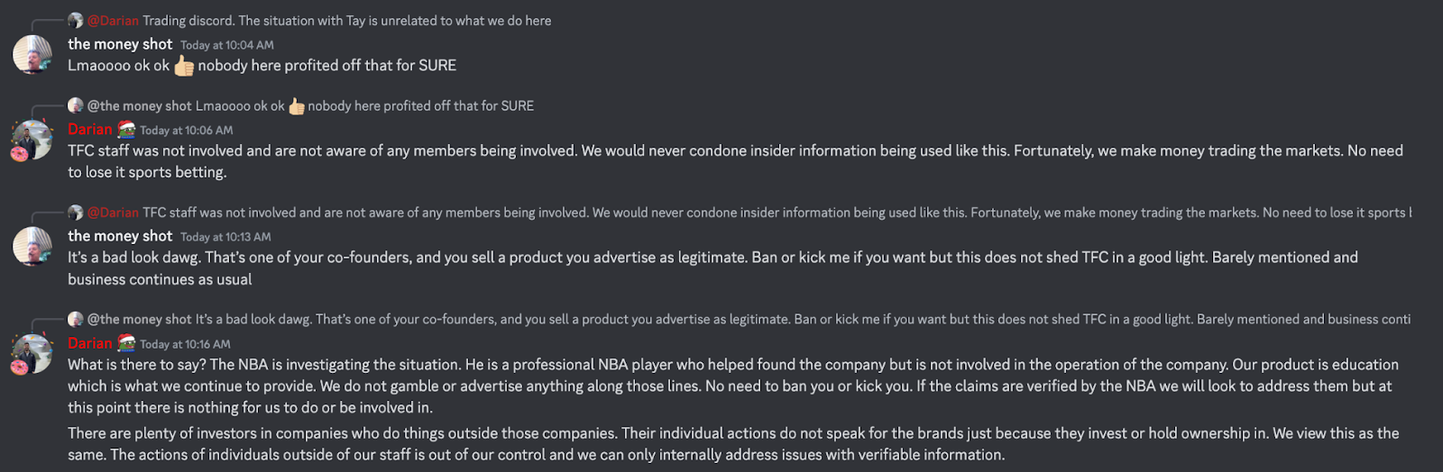Click the @Darian mention in top reply preview
This screenshot has width=1443, height=472.
(x=113, y=20)
